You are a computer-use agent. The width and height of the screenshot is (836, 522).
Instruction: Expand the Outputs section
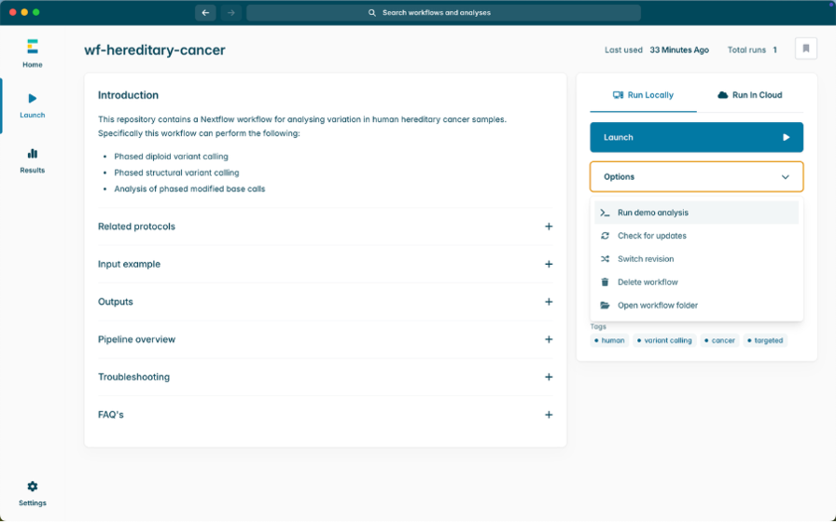(x=326, y=301)
